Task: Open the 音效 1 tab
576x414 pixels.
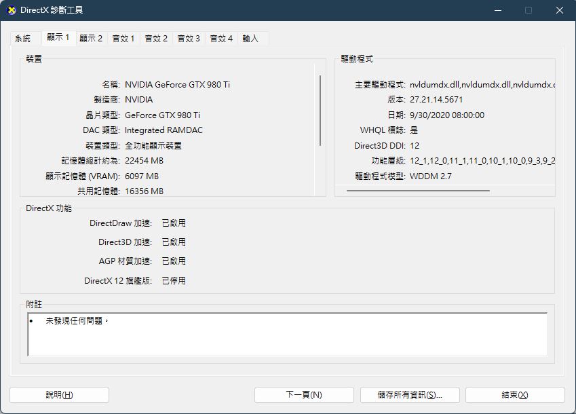Action: [x=123, y=39]
